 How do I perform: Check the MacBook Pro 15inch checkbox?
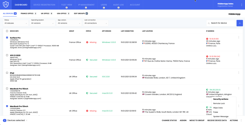[7, 88]
